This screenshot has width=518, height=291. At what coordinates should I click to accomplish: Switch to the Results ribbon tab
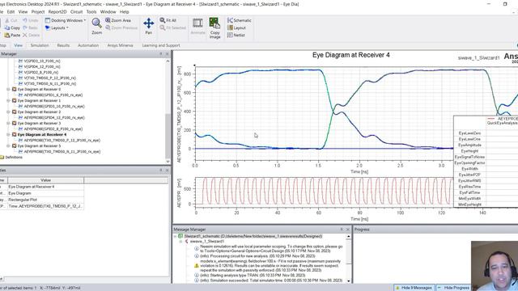pos(63,45)
